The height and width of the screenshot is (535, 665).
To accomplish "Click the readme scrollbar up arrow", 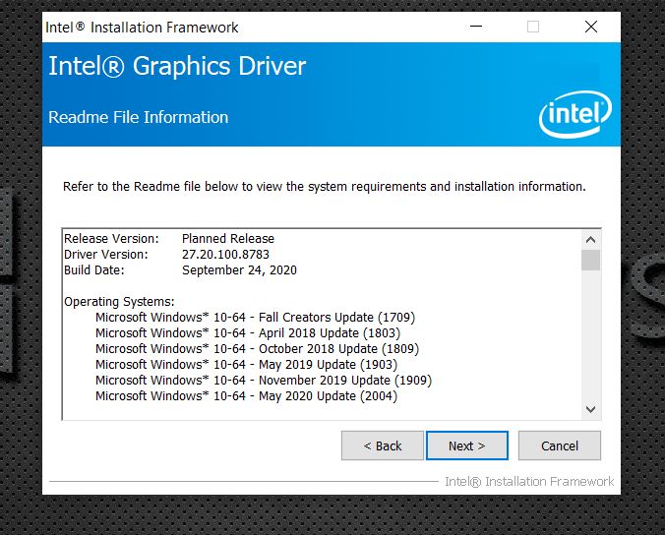I will [x=590, y=240].
